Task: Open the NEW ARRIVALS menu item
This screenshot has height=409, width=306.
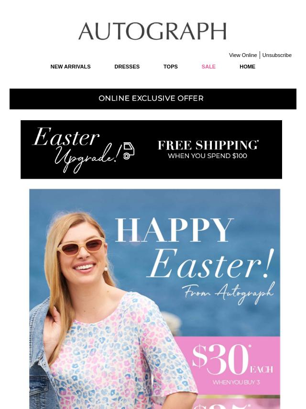Action: pos(70,67)
